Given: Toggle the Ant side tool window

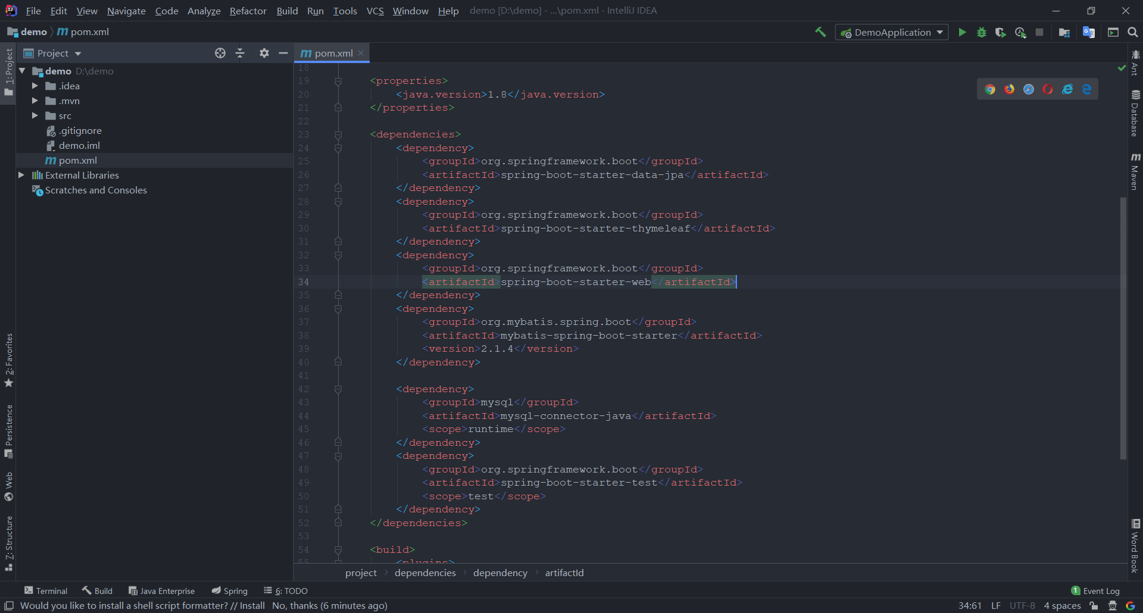Looking at the screenshot, I should pyautogui.click(x=1135, y=63).
